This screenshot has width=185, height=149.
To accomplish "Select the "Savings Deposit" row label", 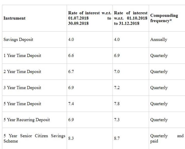I will click(x=18, y=40).
